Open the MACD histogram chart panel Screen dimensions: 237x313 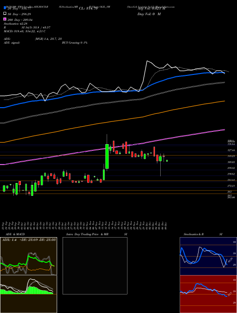(28, 294)
